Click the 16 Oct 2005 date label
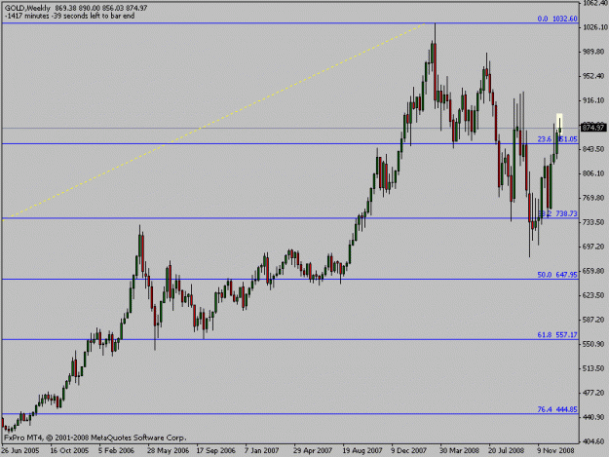609x457 pixels. pos(69,450)
